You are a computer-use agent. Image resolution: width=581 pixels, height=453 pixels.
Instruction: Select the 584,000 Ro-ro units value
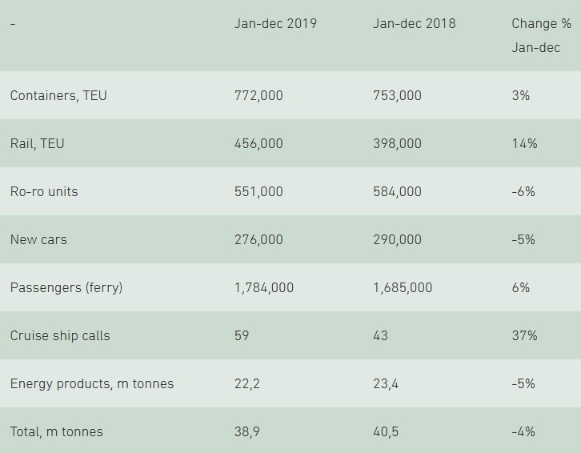397,191
